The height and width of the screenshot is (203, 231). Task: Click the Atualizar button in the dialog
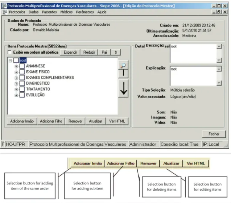coord(95,121)
